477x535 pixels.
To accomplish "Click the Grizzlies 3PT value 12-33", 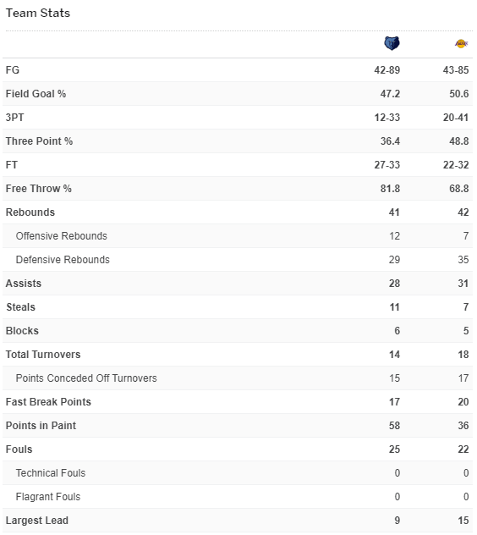I will [387, 118].
